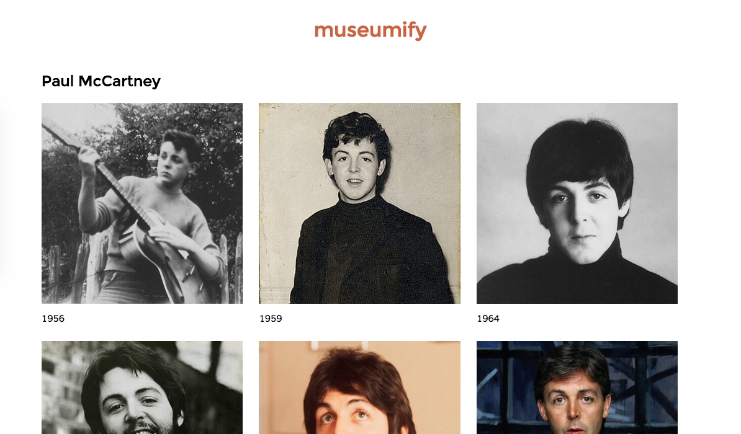Click the 1964 caption
The image size is (741, 434).
click(488, 319)
